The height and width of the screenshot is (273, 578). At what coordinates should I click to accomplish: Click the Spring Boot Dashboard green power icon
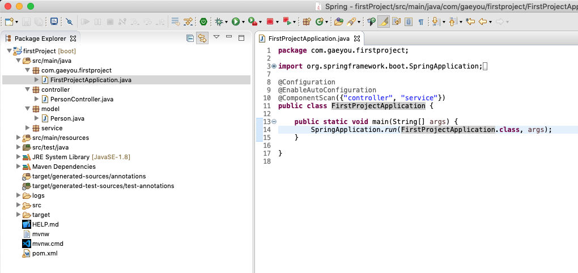[203, 22]
